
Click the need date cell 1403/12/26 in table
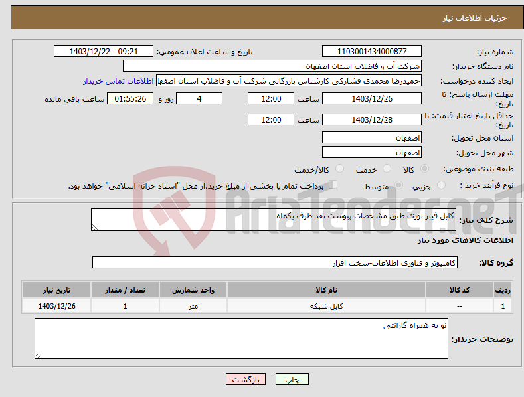[x=57, y=306]
